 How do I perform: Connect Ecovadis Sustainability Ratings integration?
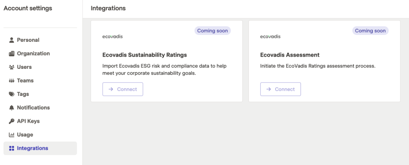pos(123,89)
